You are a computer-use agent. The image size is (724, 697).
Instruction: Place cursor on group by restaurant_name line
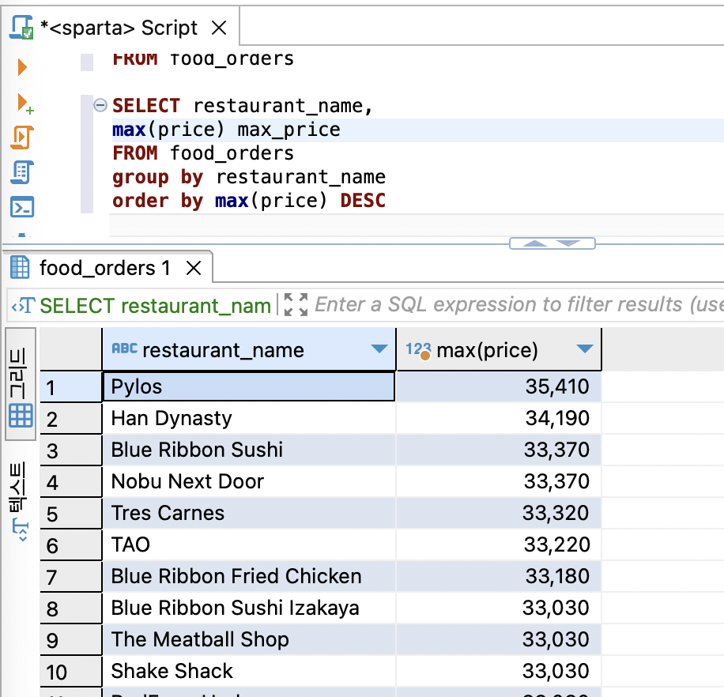(248, 177)
